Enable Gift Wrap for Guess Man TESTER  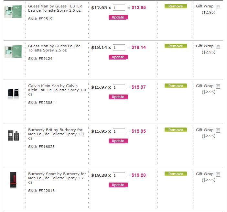coord(218,7)
